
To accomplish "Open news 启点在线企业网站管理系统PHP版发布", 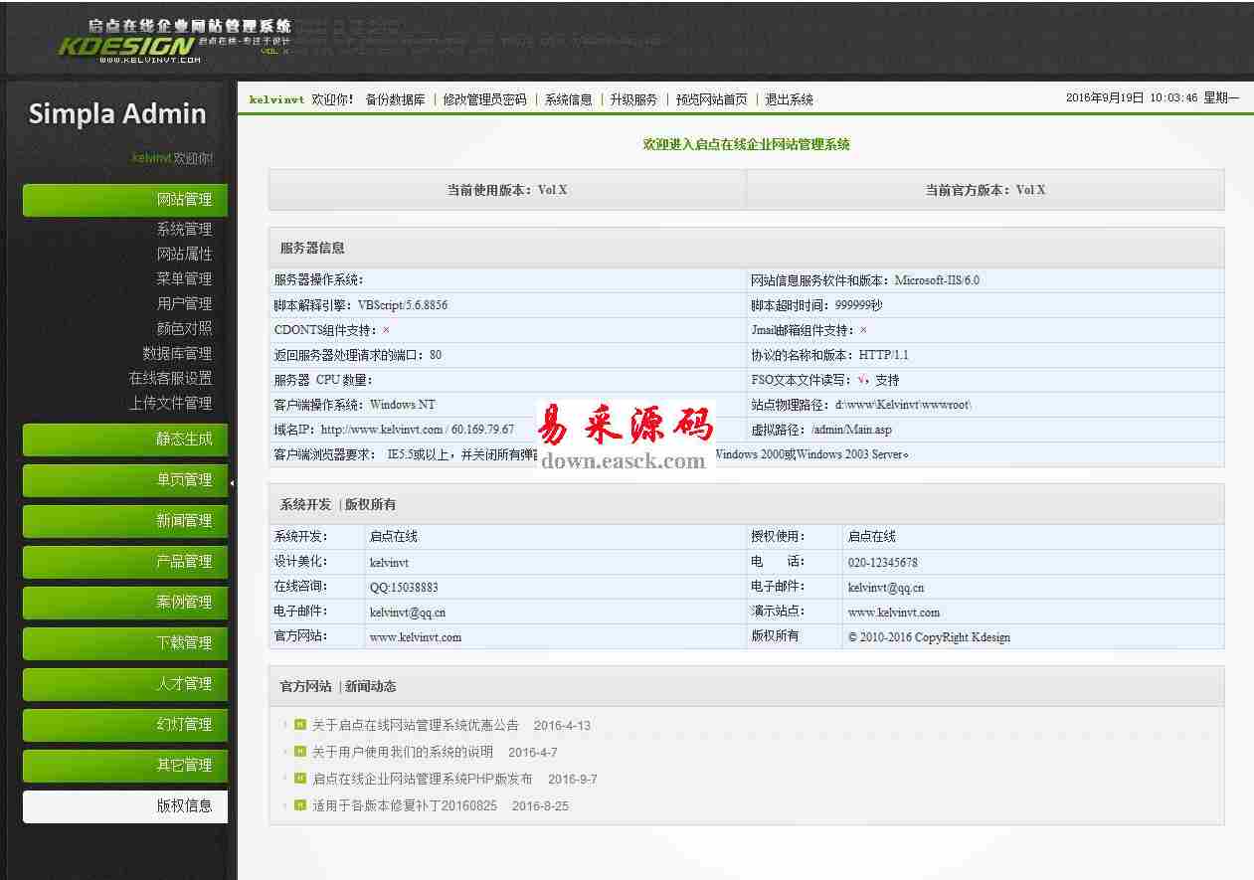I will point(423,780).
